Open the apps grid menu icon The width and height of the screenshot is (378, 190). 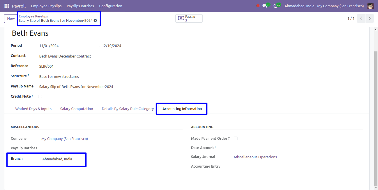(x=7, y=6)
